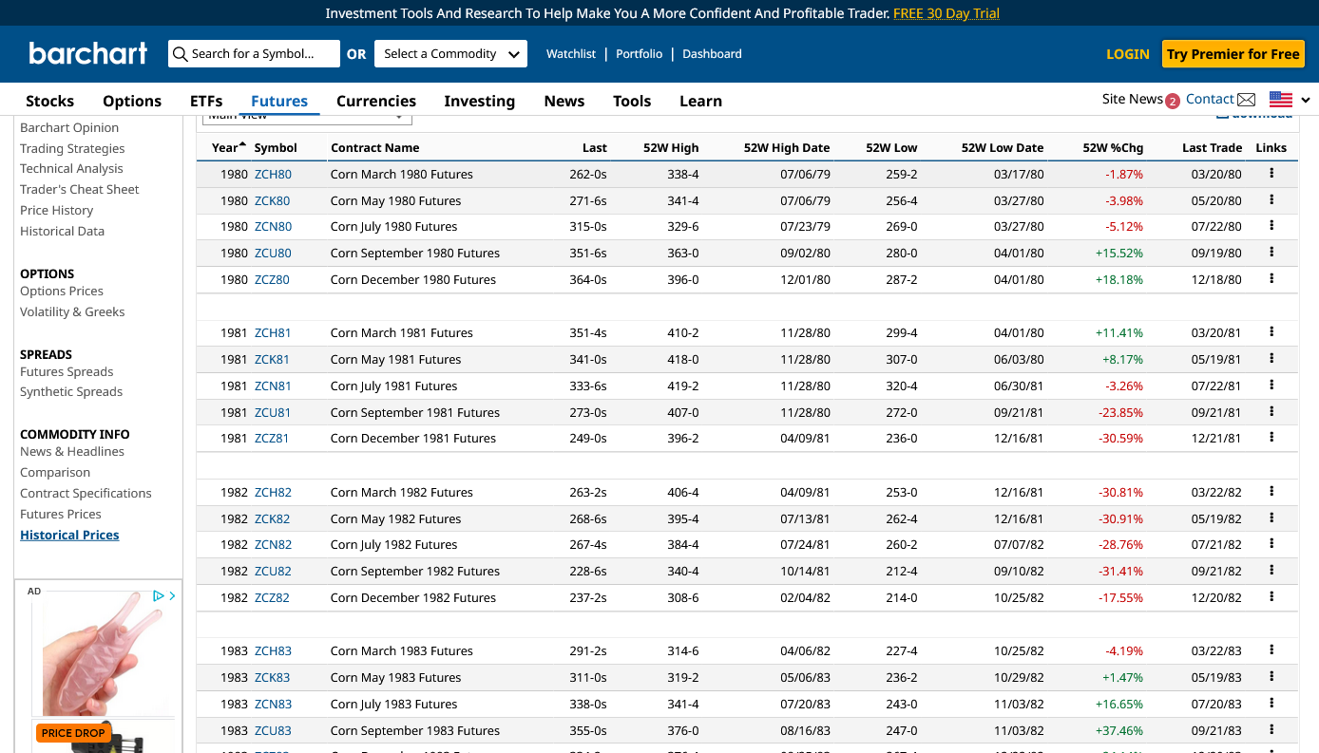Open the Currencies menu tab
Image resolution: width=1319 pixels, height=753 pixels.
pos(376,101)
